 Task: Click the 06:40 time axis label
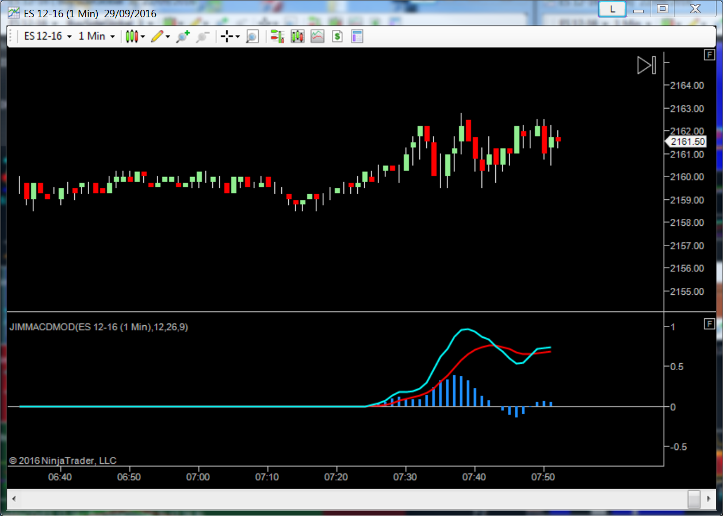click(60, 477)
